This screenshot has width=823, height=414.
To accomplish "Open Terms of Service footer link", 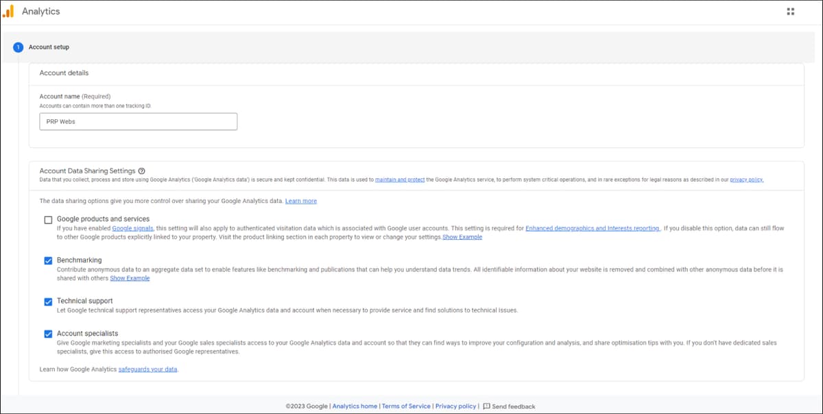I will click(406, 406).
